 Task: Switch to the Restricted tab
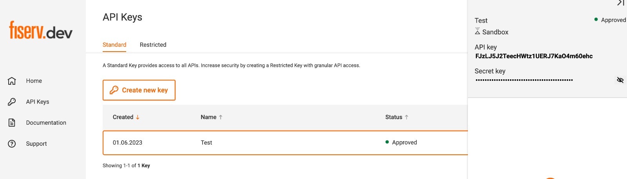pyautogui.click(x=153, y=45)
